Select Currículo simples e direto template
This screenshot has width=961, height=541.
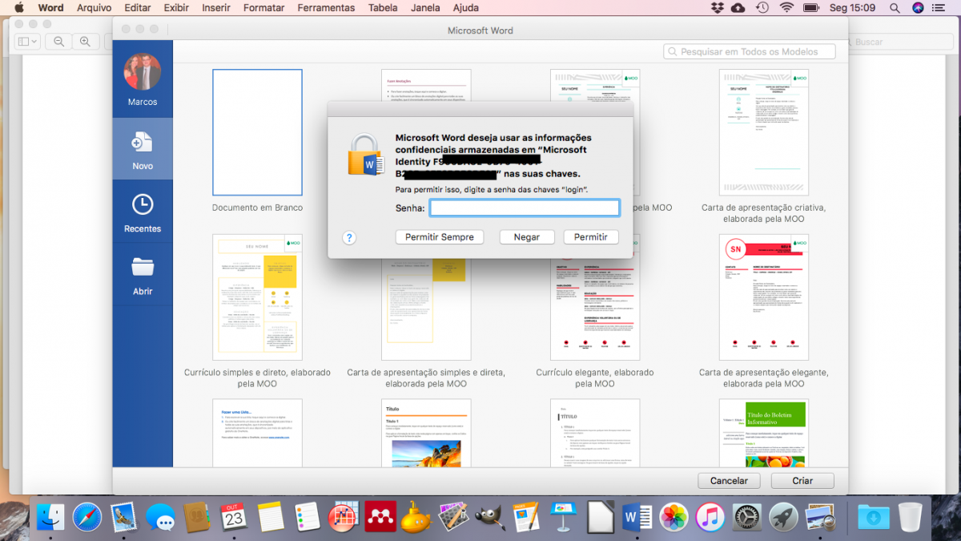(257, 297)
